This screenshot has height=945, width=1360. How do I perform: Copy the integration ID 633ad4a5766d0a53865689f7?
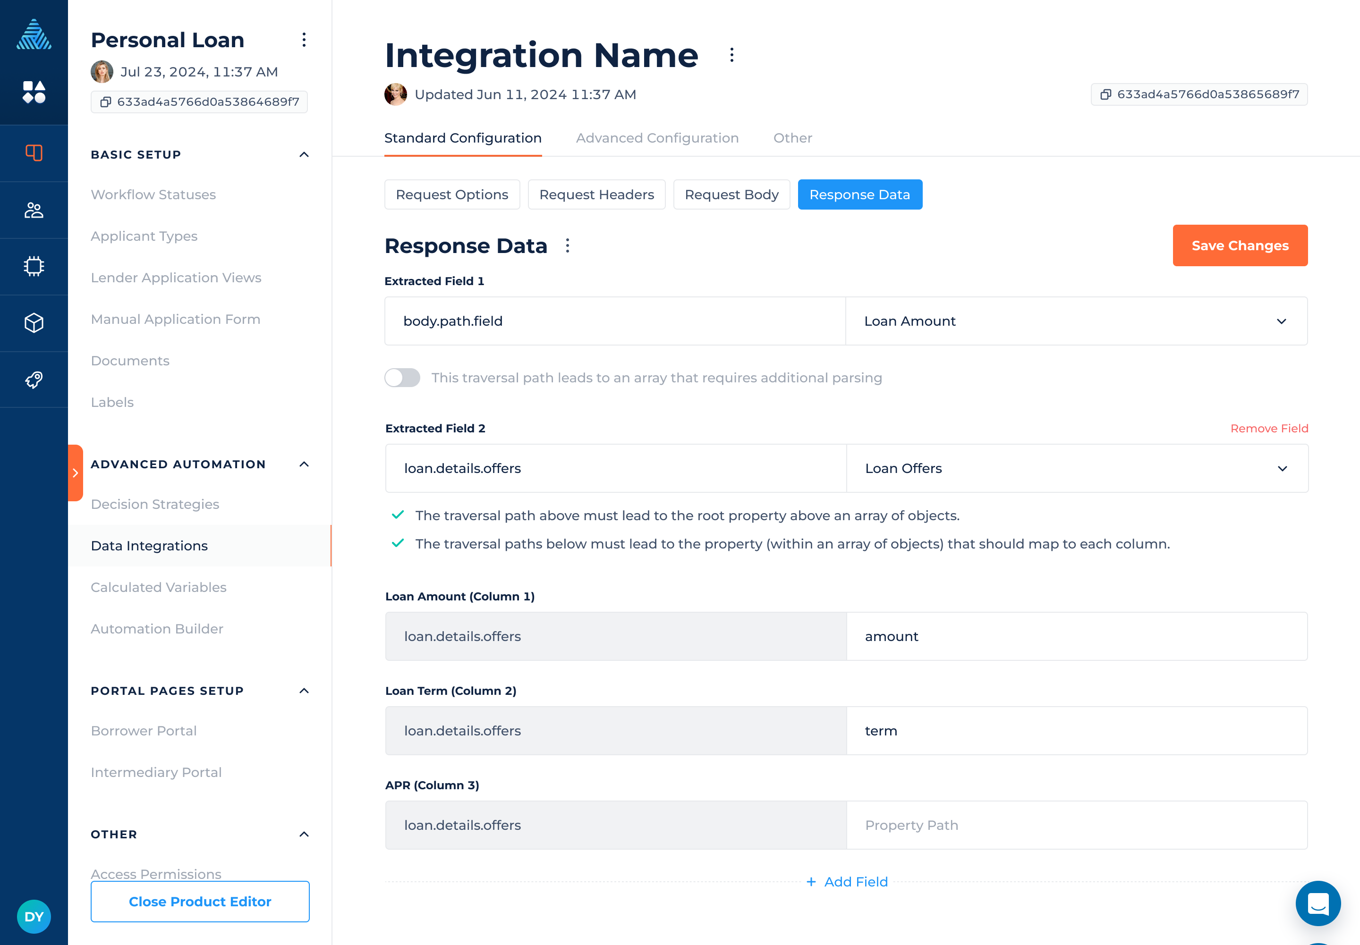coord(1199,95)
